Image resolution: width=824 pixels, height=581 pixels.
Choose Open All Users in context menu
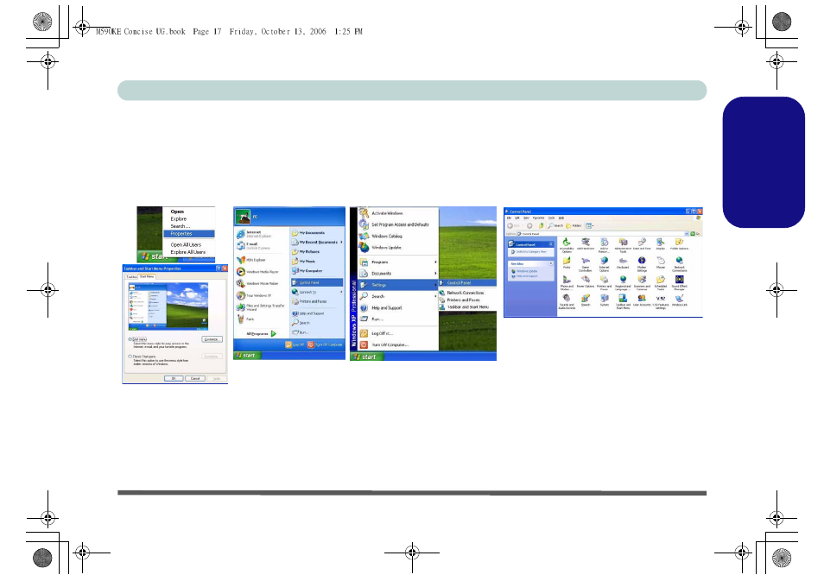[x=186, y=244]
